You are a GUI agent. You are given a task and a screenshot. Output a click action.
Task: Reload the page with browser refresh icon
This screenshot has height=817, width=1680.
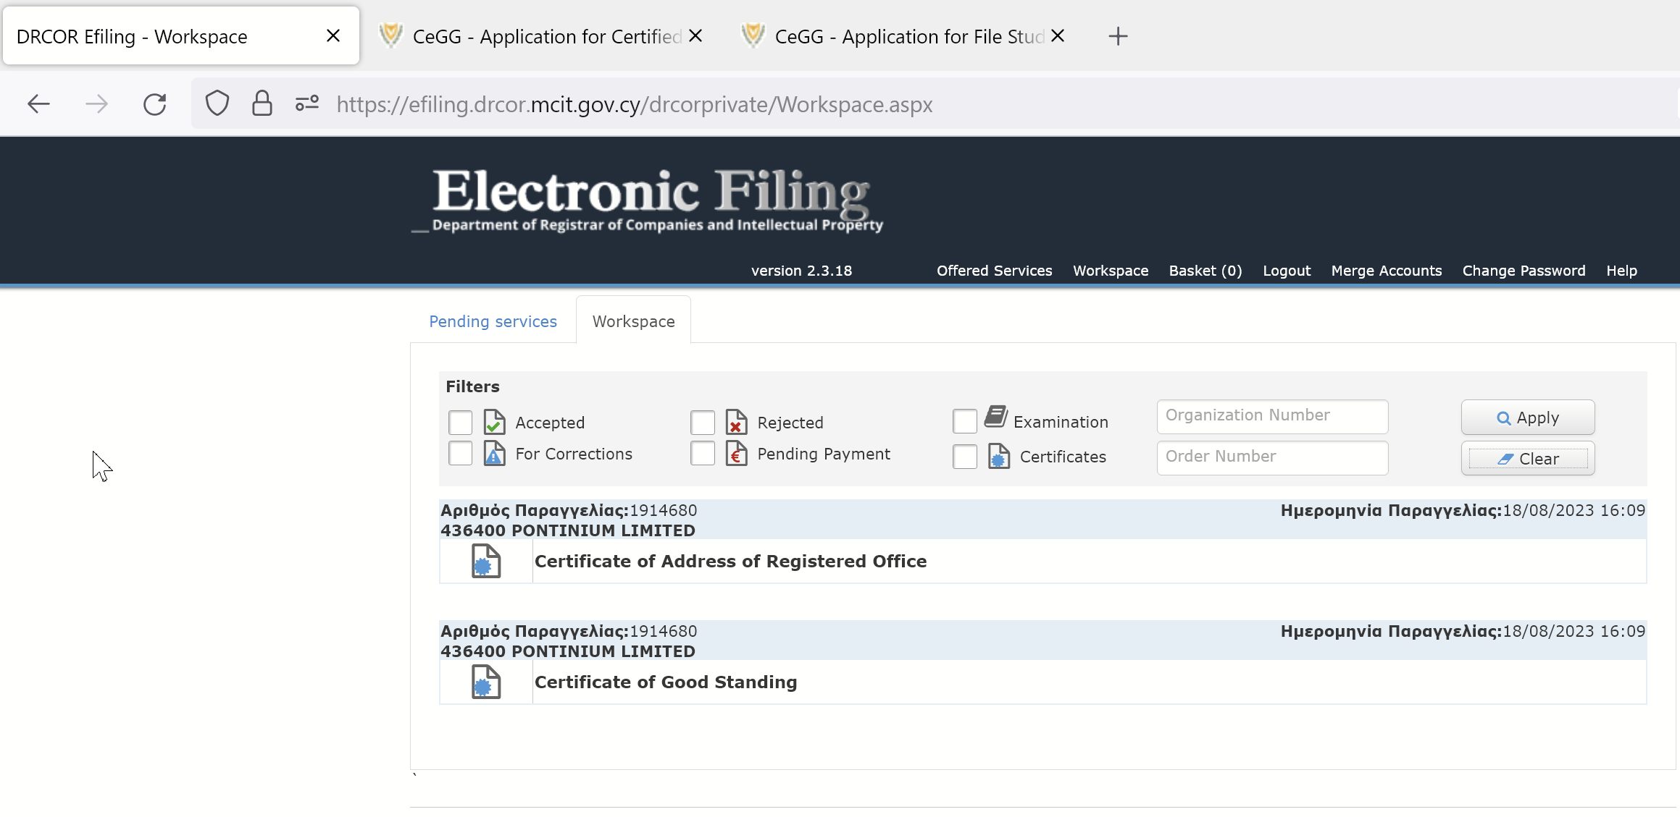(154, 104)
